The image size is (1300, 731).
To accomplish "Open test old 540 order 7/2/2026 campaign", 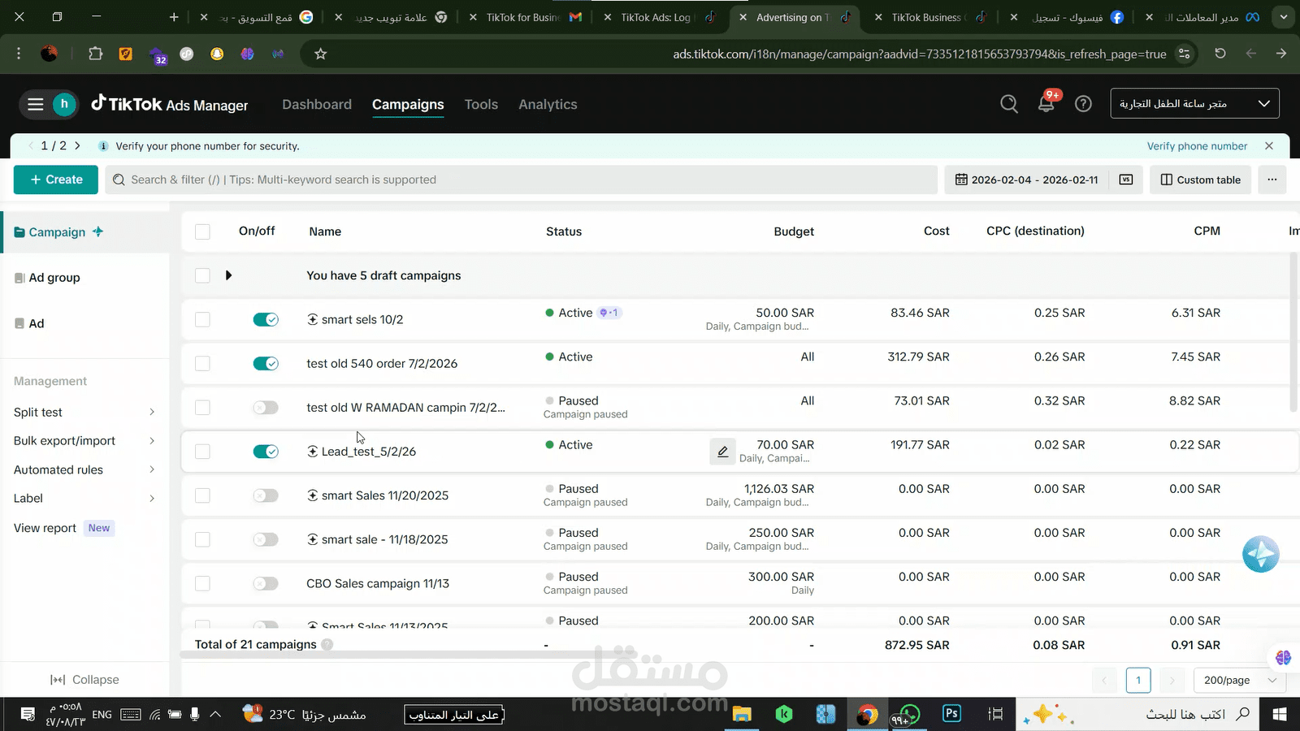I will point(382,364).
